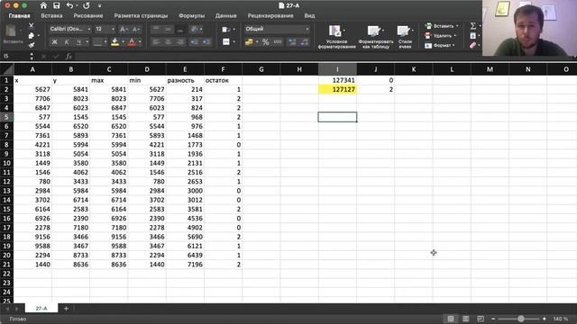Open the Рисование ribbon tab
Screen dimensions: 577x324
(x=88, y=16)
